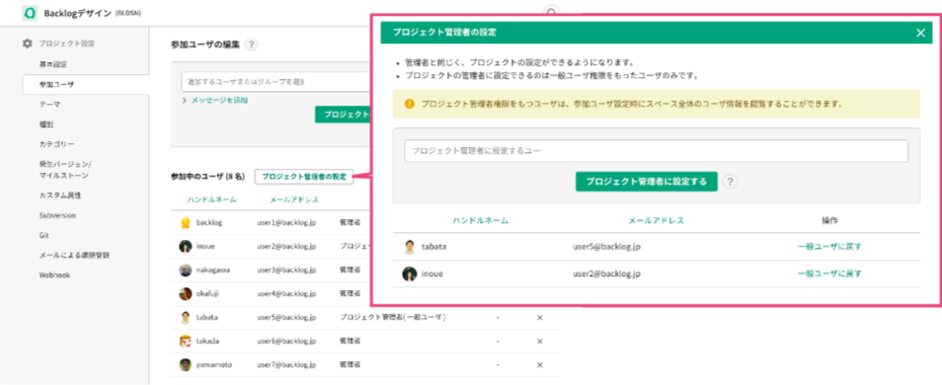Image resolution: width=942 pixels, height=385 pixels.
Task: Click the Backlog logo icon in header
Action: pos(30,13)
